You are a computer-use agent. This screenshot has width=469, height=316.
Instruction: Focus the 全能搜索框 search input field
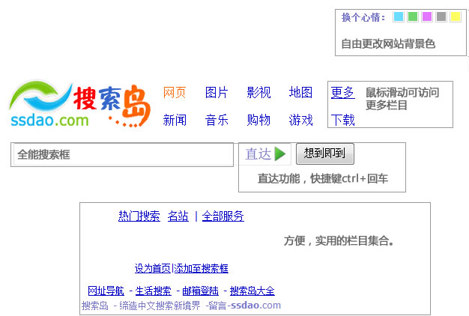coord(123,155)
